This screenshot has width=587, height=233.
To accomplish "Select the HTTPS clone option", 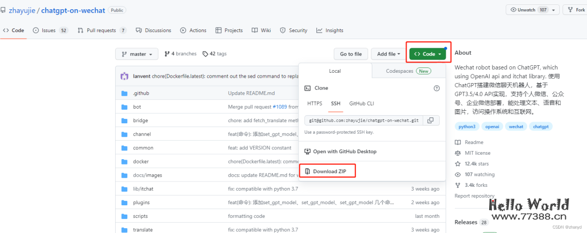I will (x=315, y=104).
